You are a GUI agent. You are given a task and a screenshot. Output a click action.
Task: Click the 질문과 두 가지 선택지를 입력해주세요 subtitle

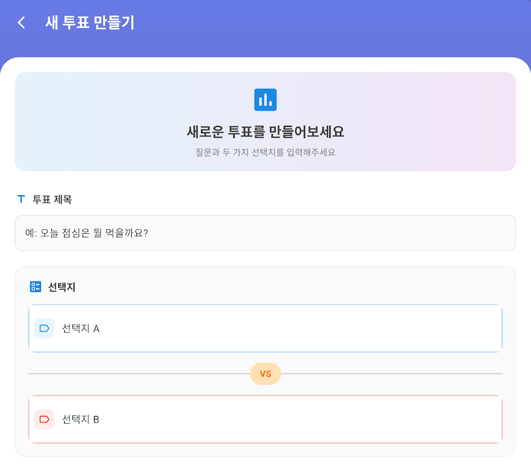pyautogui.click(x=265, y=152)
